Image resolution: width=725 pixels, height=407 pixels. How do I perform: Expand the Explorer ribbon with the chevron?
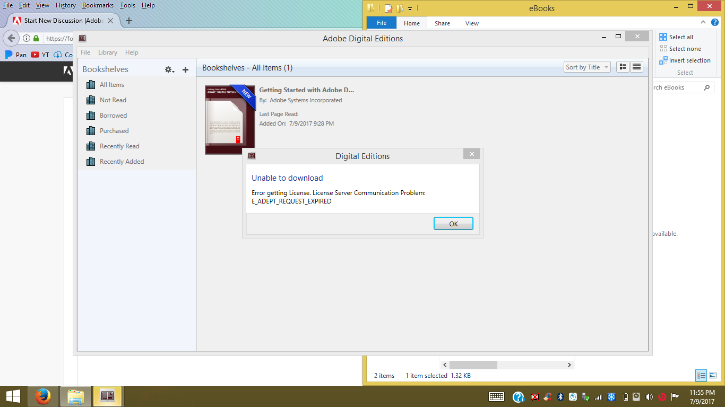(x=703, y=23)
